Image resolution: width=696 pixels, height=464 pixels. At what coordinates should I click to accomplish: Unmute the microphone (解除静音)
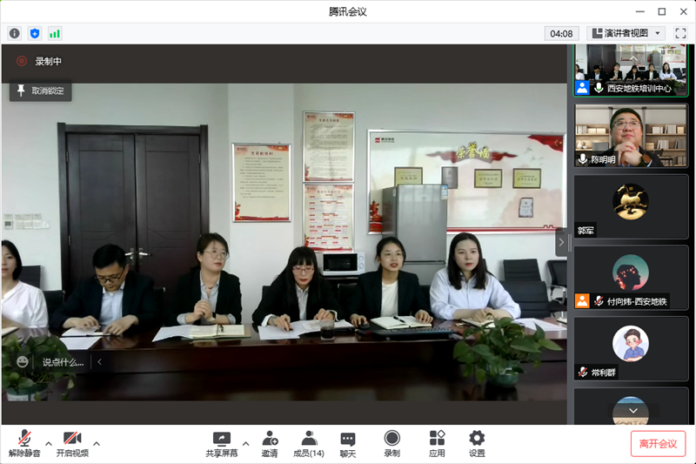(x=25, y=444)
